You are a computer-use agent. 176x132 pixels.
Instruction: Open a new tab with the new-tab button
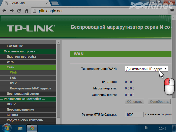tap(55, 3)
